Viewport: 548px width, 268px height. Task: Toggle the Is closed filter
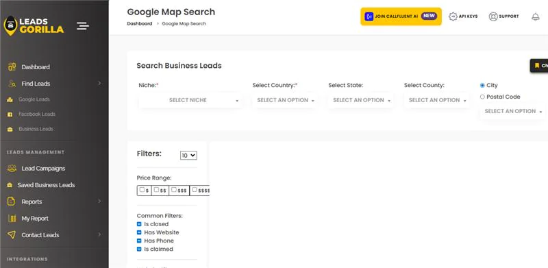(x=139, y=224)
